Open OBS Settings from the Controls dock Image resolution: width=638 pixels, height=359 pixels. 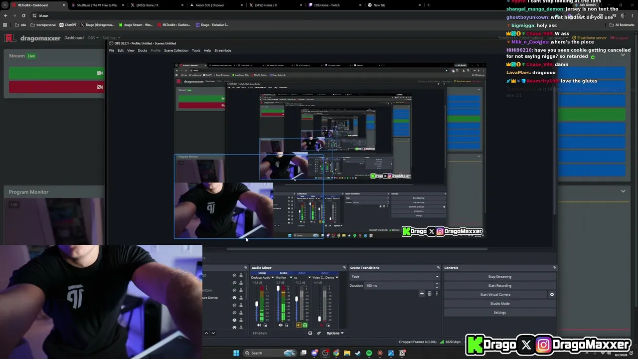pos(500,313)
